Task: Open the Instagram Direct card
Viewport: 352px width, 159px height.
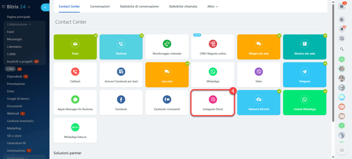Action: (213, 102)
